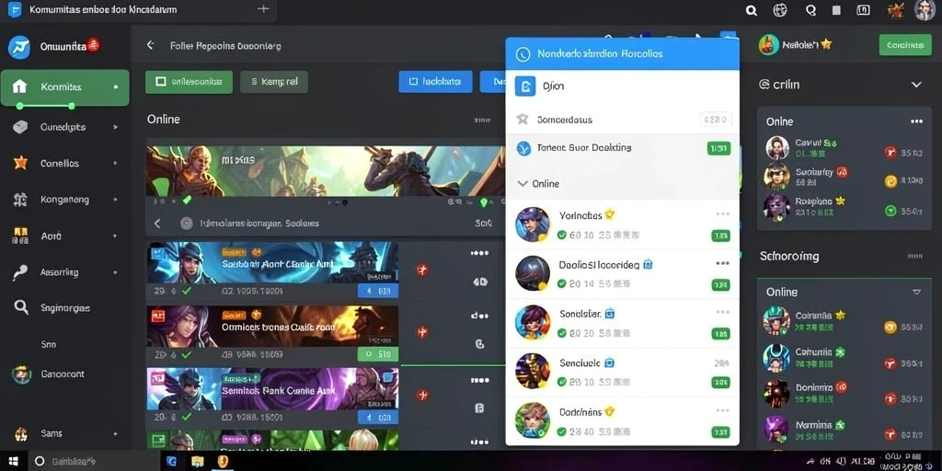
Task: Click the home icon in the sidebar
Action: click(x=19, y=86)
